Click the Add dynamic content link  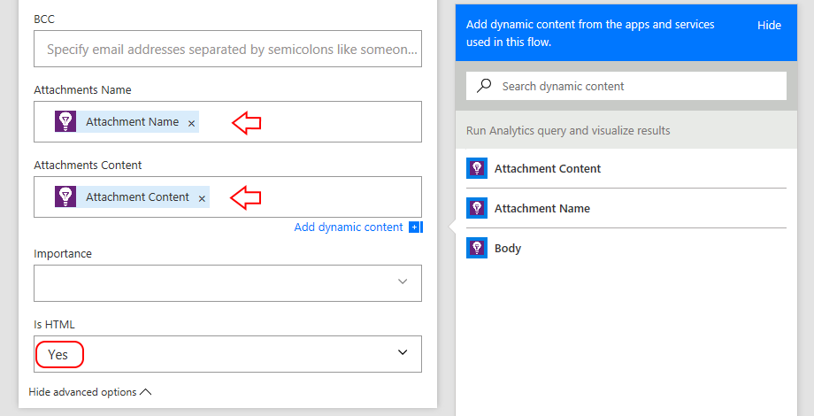point(349,227)
